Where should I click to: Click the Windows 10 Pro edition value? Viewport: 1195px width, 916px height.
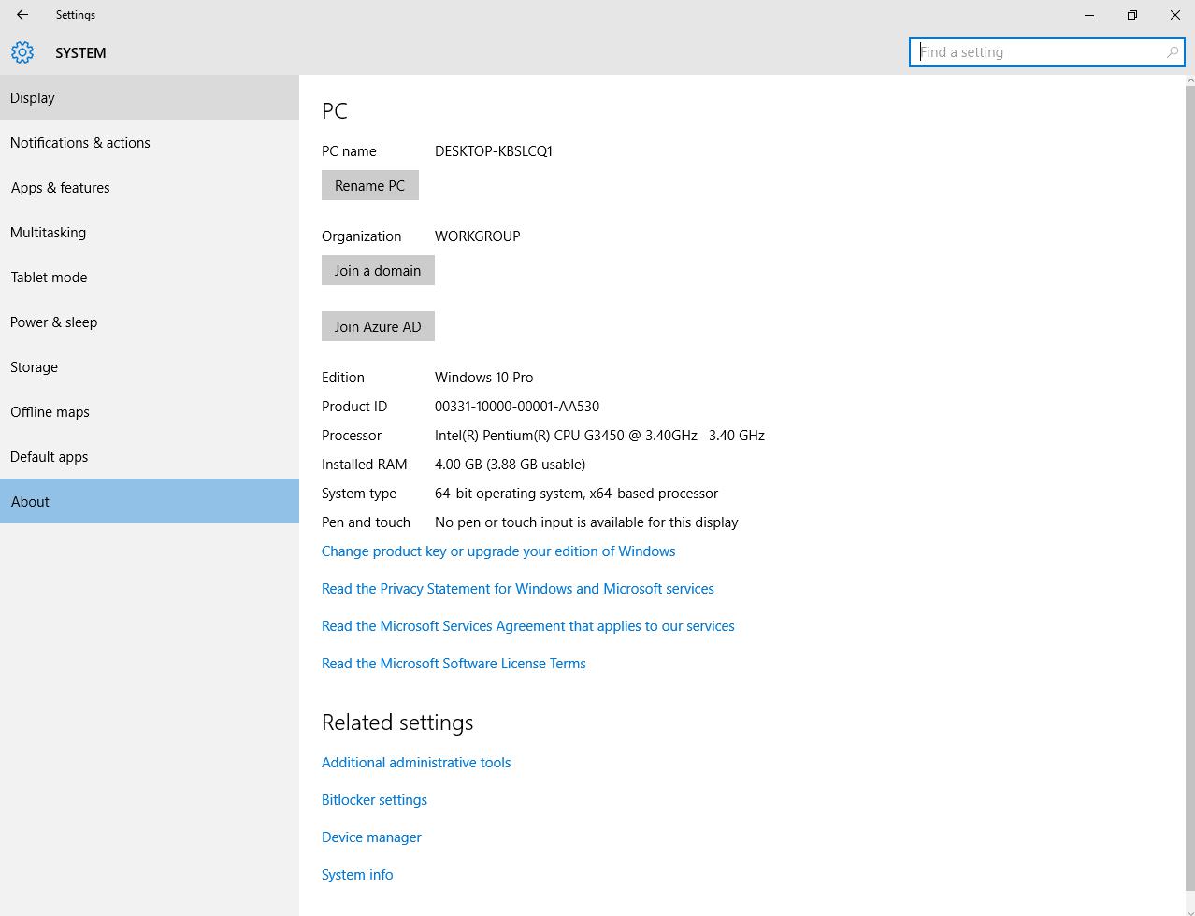[x=484, y=378]
